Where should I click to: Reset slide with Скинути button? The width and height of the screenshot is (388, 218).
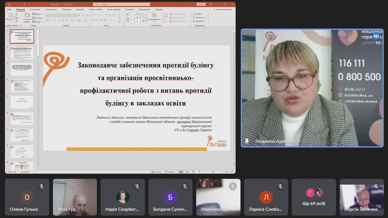coord(37,18)
